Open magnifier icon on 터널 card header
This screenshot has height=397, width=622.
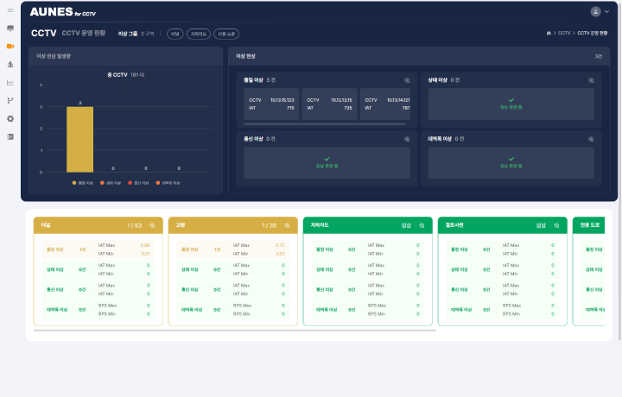152,225
